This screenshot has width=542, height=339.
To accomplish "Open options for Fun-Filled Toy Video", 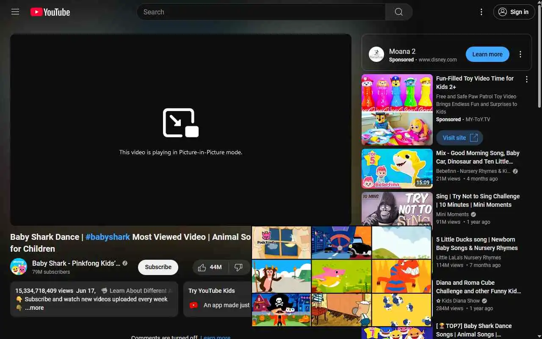I will pyautogui.click(x=527, y=79).
